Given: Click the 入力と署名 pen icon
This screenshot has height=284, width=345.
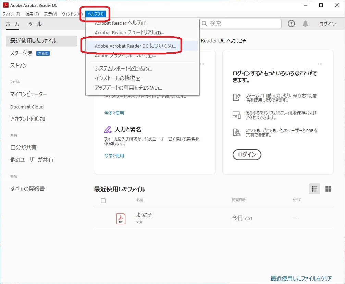Looking at the screenshot, I should (108, 129).
